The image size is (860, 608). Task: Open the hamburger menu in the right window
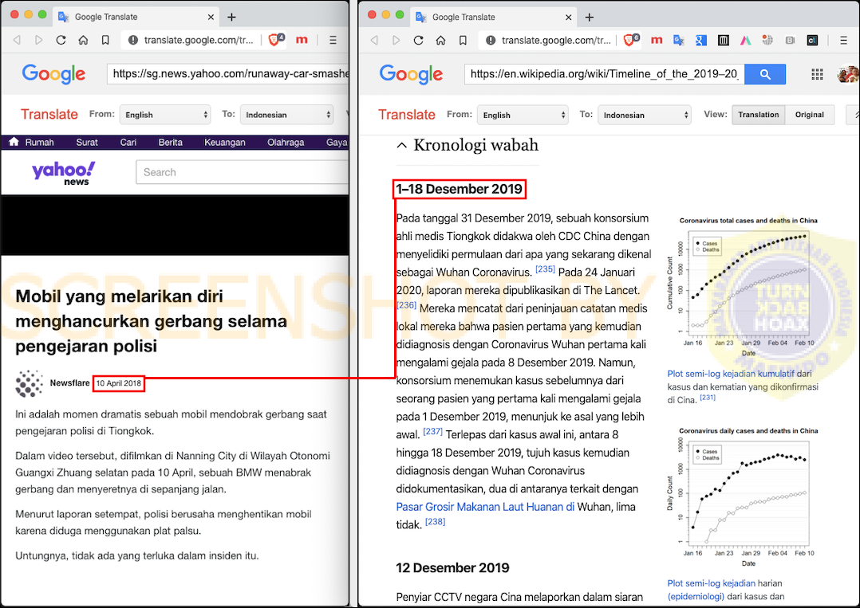coord(844,40)
